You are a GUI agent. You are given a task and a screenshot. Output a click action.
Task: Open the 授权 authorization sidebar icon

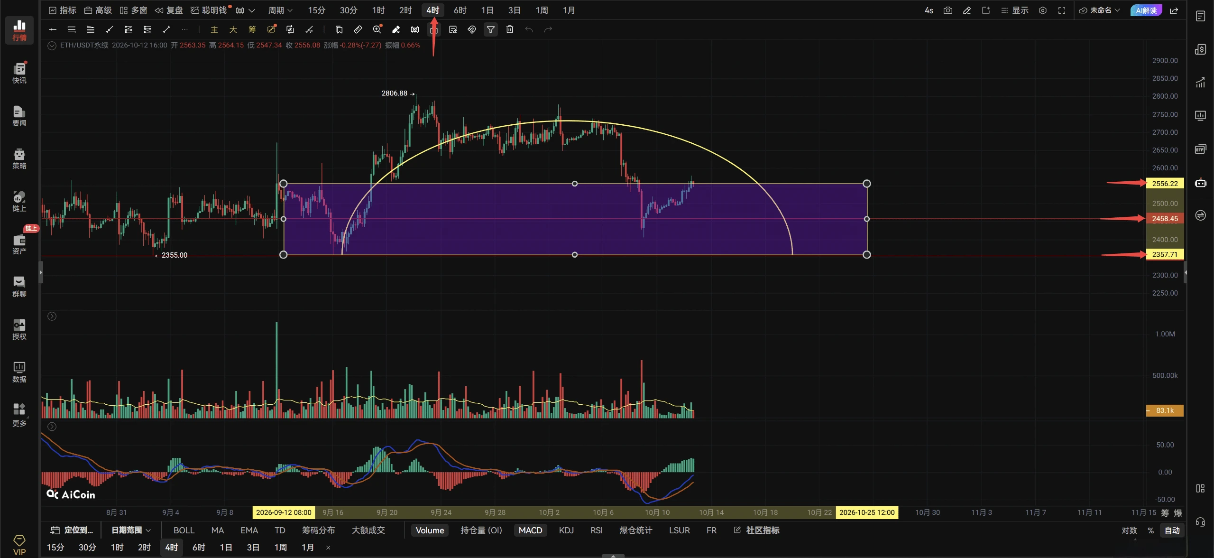tap(19, 329)
